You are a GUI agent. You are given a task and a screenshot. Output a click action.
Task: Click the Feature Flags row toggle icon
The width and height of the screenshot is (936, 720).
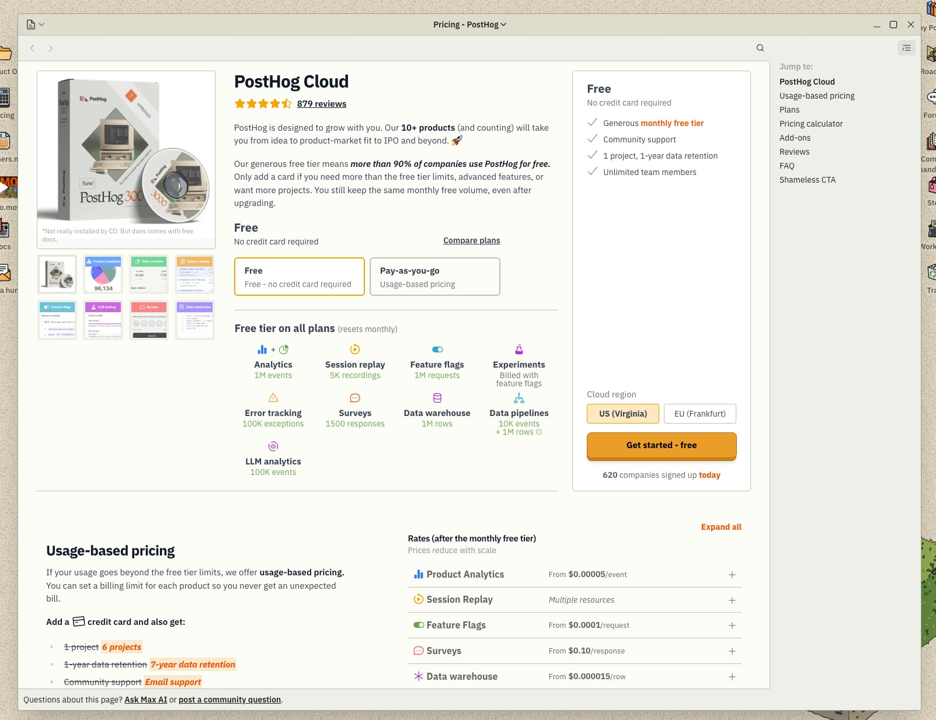[419, 625]
